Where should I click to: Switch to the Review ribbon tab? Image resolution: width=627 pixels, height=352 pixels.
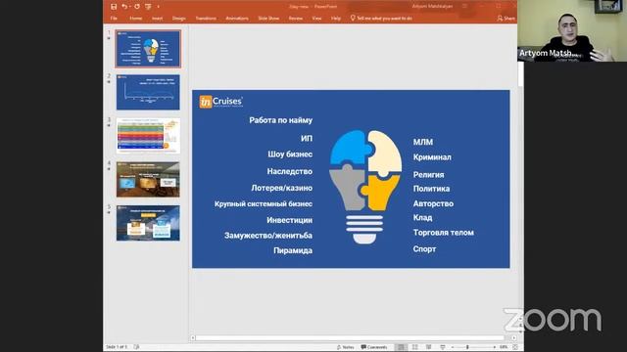tap(296, 19)
